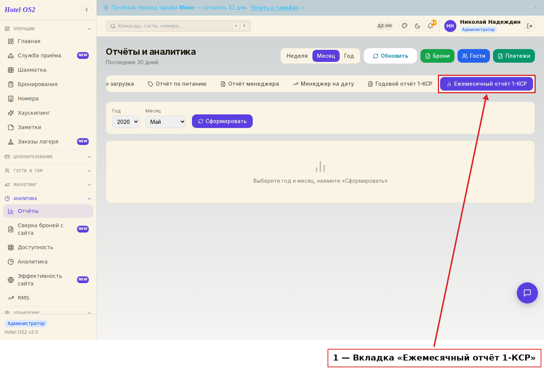Screen dimensions: 544x376
Task: Follow the Узнать о тарифах link
Action: 274,8
